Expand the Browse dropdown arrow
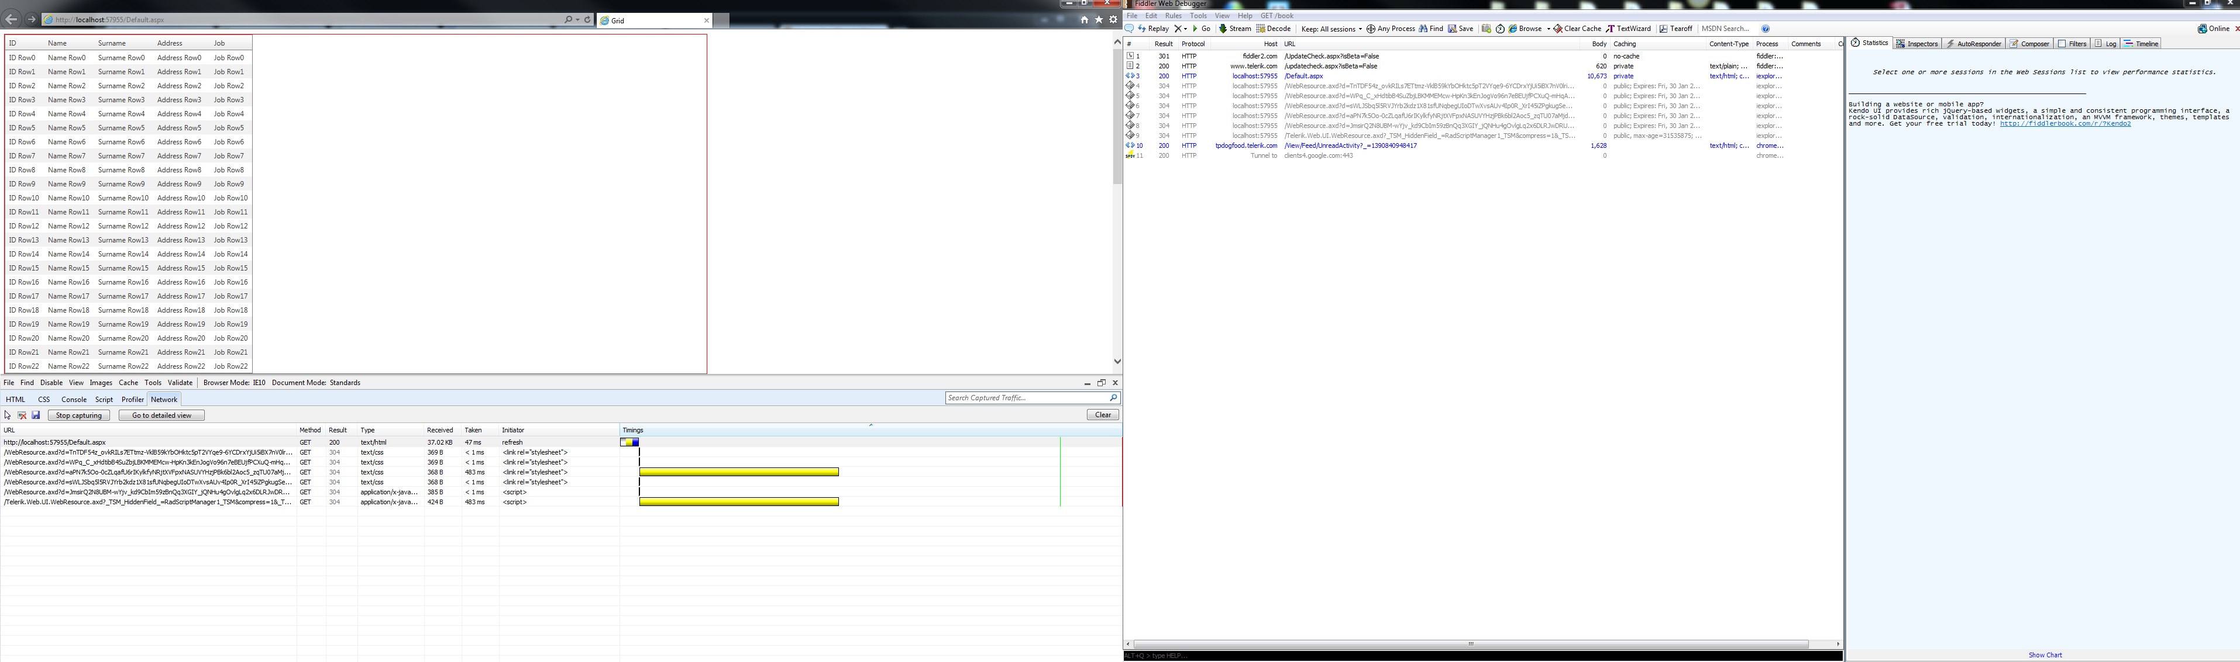 coord(1548,29)
